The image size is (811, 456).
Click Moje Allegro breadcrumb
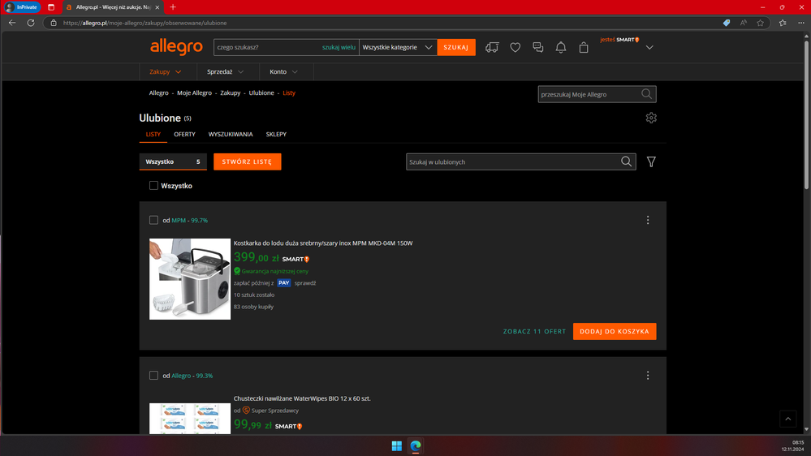pyautogui.click(x=195, y=93)
